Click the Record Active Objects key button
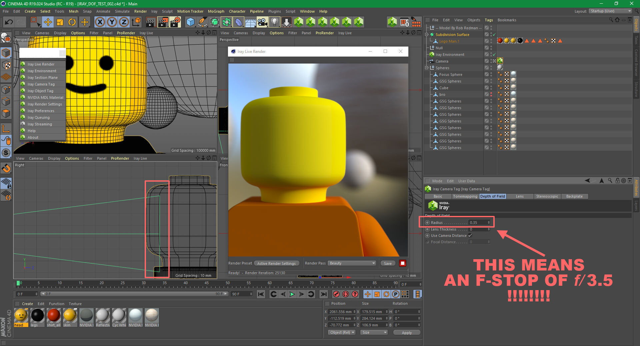This screenshot has height=346, width=640. click(336, 294)
